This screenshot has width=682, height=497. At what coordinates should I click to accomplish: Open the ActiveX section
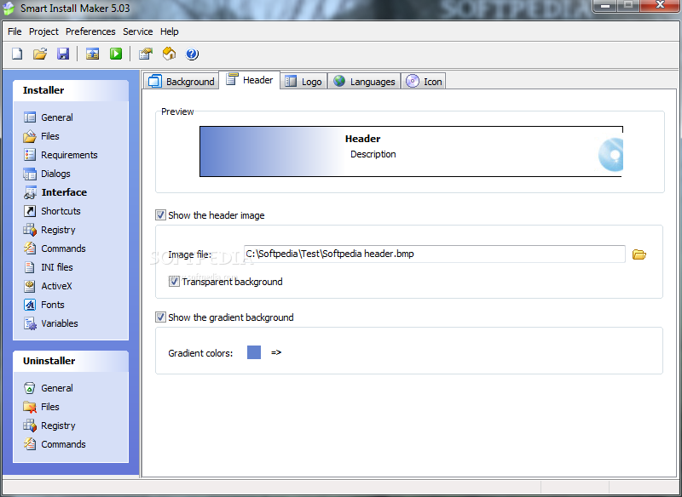tap(48, 286)
